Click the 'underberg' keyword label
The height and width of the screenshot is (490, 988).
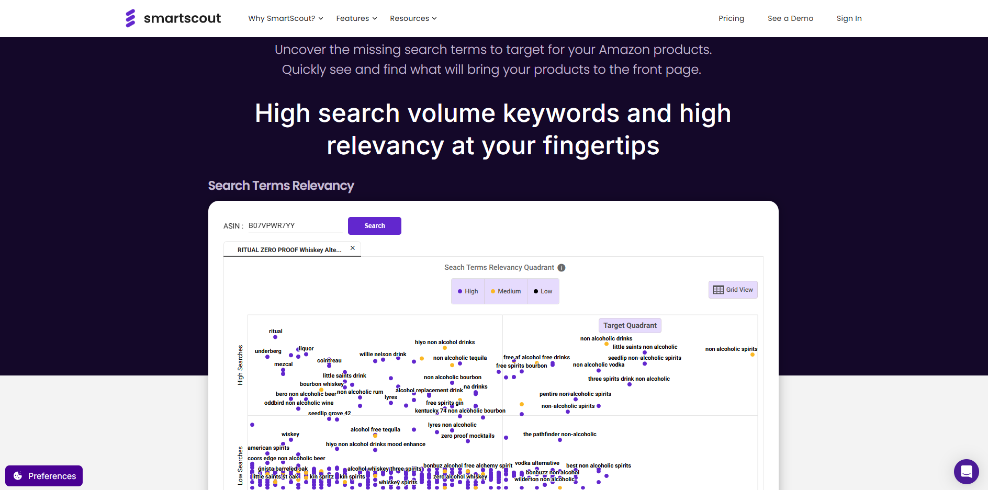point(268,351)
